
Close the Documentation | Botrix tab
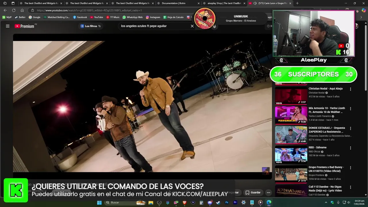198,3
